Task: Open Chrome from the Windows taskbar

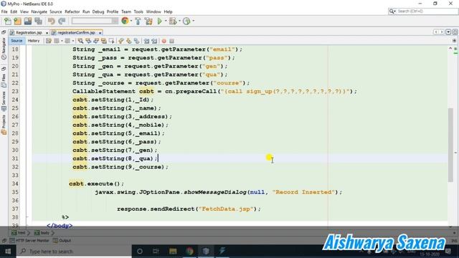Action: tap(189, 252)
